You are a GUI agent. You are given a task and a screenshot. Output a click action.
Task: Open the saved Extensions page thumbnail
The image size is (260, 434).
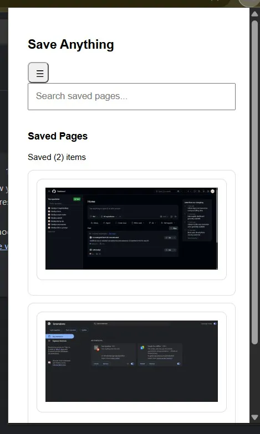[x=132, y=361]
